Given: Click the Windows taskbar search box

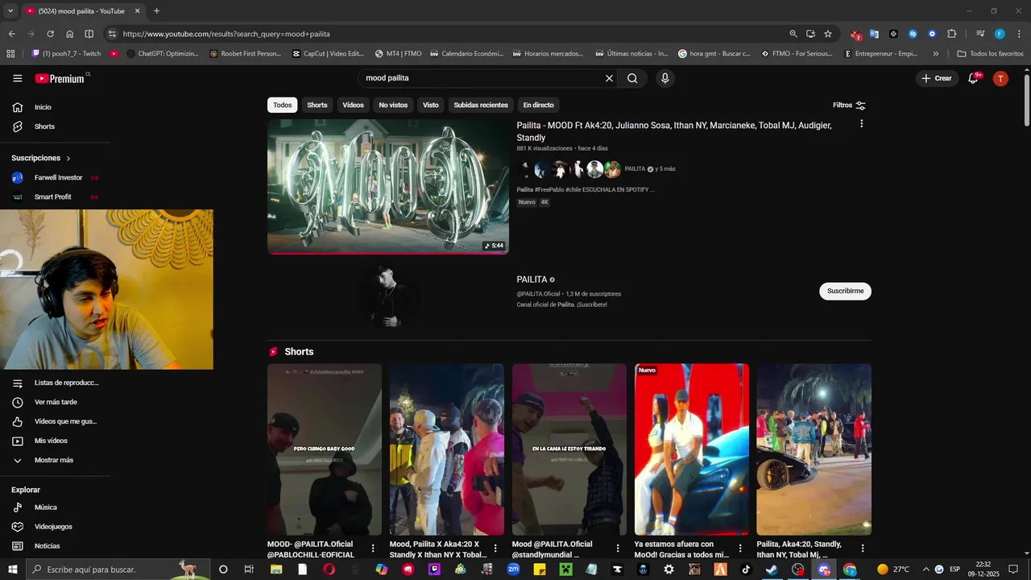Looking at the screenshot, I should pyautogui.click(x=117, y=570).
